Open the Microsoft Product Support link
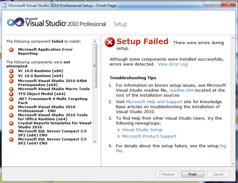This screenshot has width=238, height=183. 149,136
